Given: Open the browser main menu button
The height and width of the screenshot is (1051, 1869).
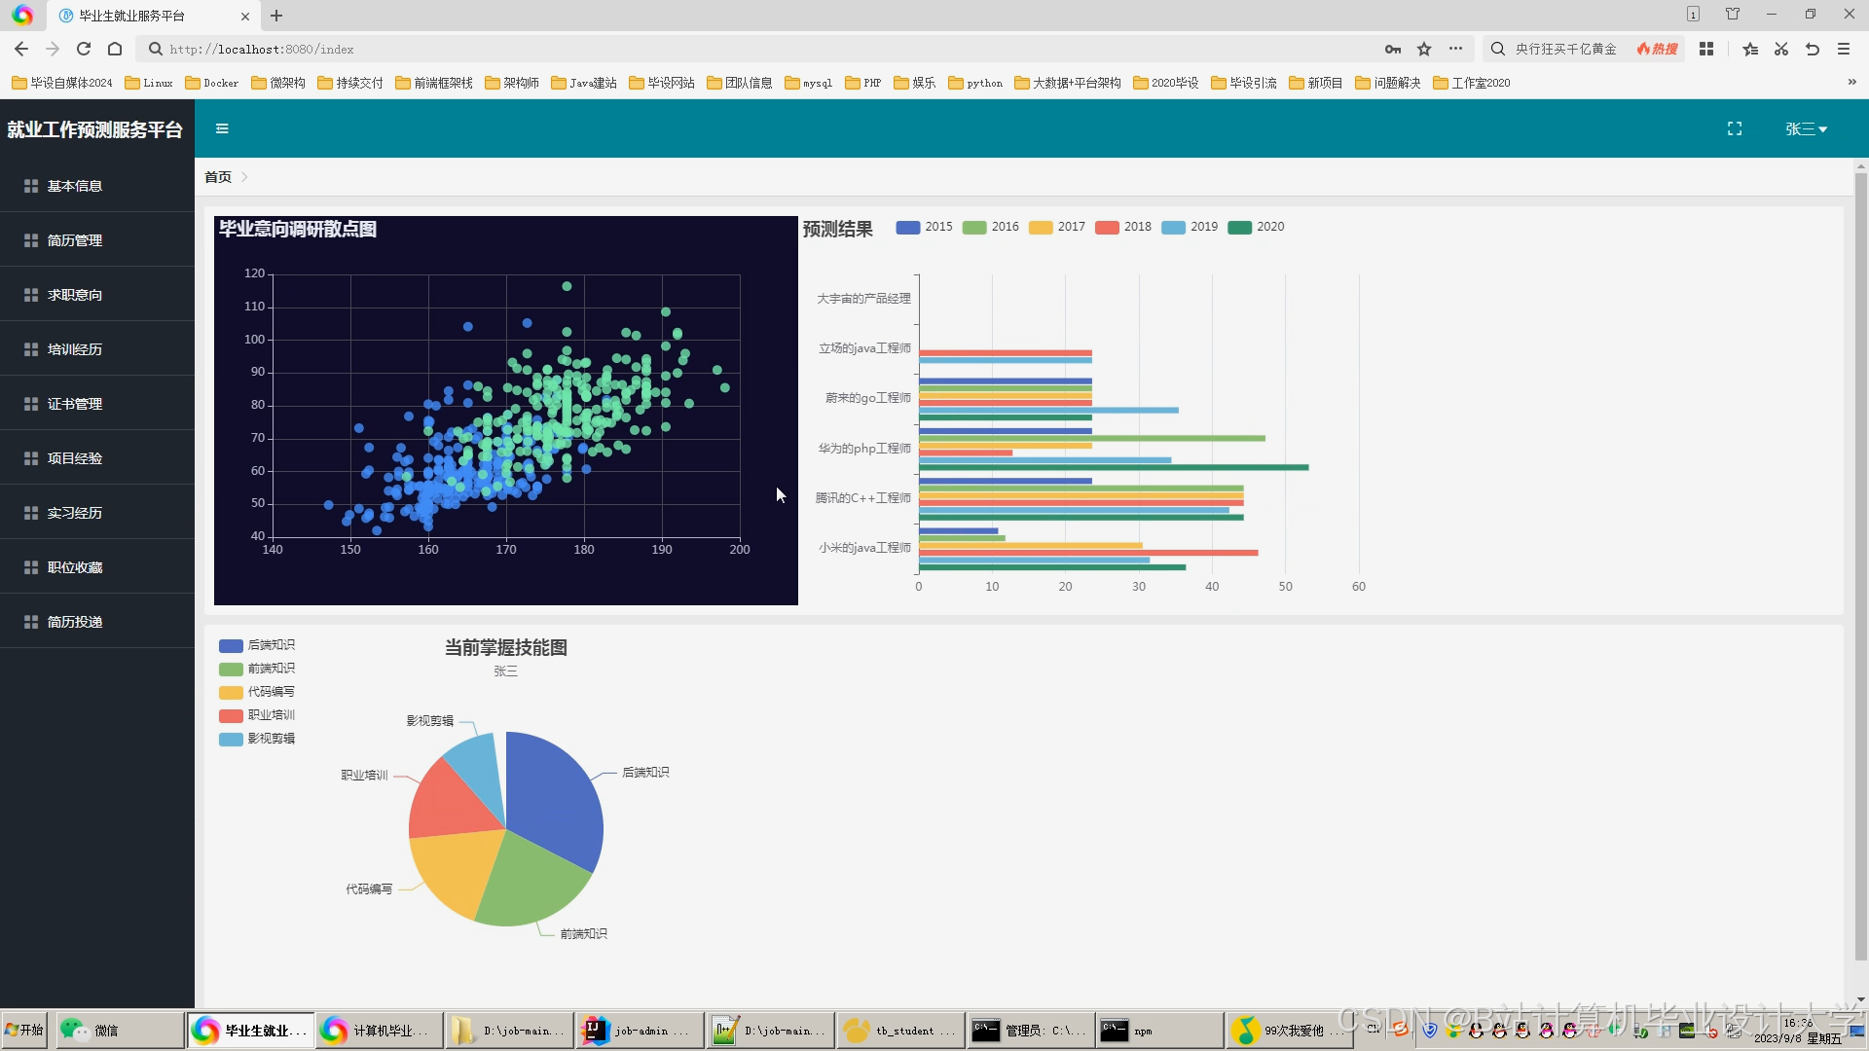Looking at the screenshot, I should point(1843,49).
